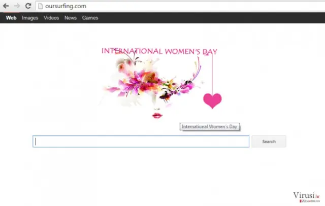Click empty area of the dark navigation bar
This screenshot has height=206, width=325.
(x=207, y=18)
